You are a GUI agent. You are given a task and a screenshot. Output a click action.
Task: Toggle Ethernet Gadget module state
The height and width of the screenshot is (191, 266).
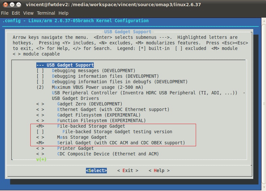point(40,109)
